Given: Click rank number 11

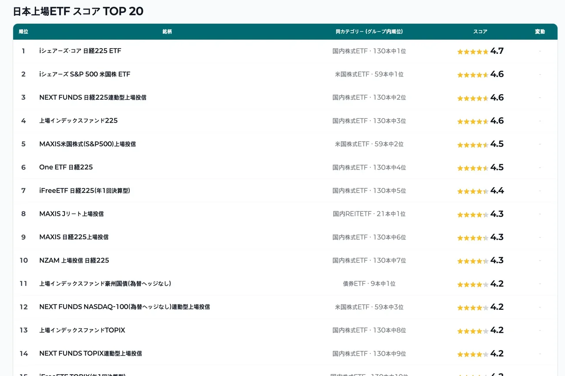Looking at the screenshot, I should [23, 284].
